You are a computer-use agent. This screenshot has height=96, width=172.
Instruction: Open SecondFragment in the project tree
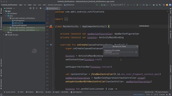(x=20, y=25)
